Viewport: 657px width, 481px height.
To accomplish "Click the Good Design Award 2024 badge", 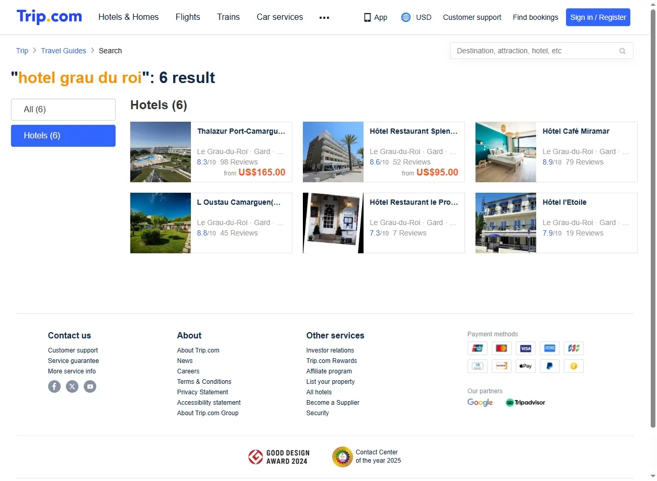I will pos(279,457).
